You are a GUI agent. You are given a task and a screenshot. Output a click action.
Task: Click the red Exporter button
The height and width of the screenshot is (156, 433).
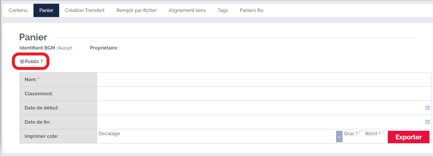[x=409, y=137]
